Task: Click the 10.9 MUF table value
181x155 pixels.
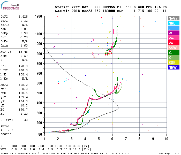Action: tap(67, 150)
